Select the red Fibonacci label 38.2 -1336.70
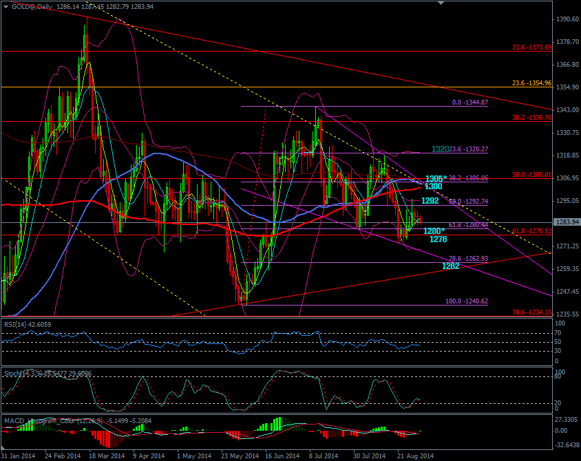The height and width of the screenshot is (461, 581). (x=531, y=118)
